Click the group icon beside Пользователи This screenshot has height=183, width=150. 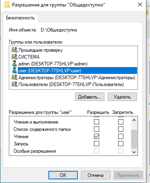(x=15, y=84)
